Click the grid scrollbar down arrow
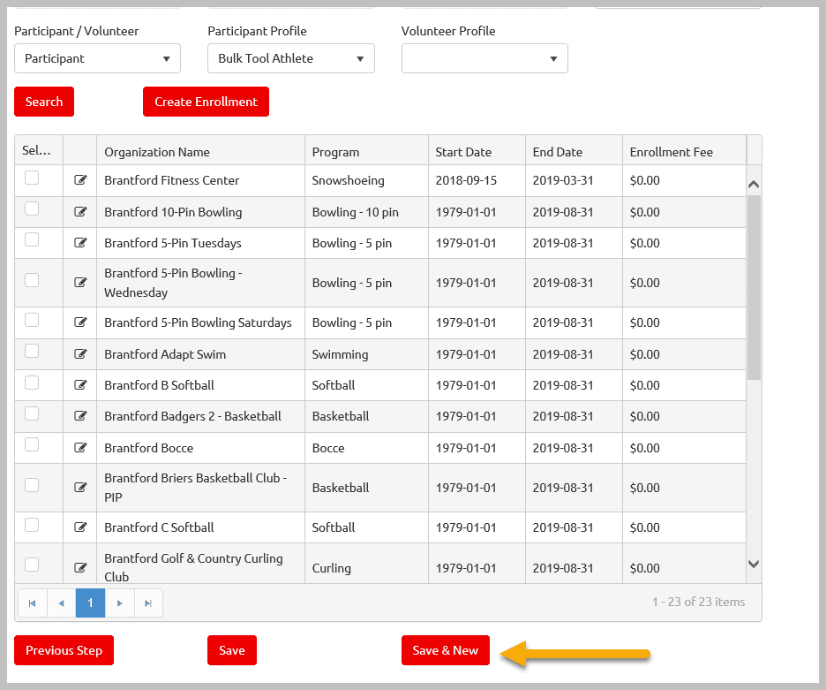 click(x=754, y=564)
